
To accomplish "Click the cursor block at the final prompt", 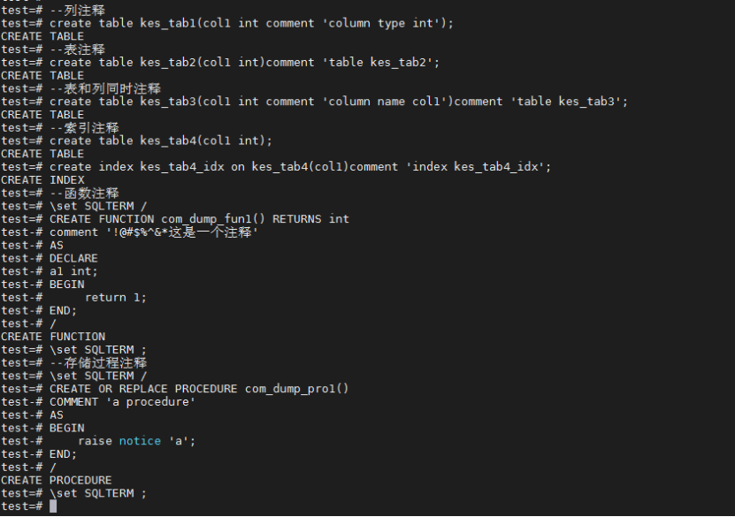I will 53,506.
